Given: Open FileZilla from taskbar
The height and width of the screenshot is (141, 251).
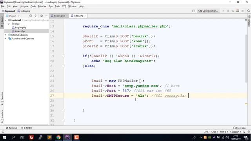Looking at the screenshot, I should coord(31,137).
